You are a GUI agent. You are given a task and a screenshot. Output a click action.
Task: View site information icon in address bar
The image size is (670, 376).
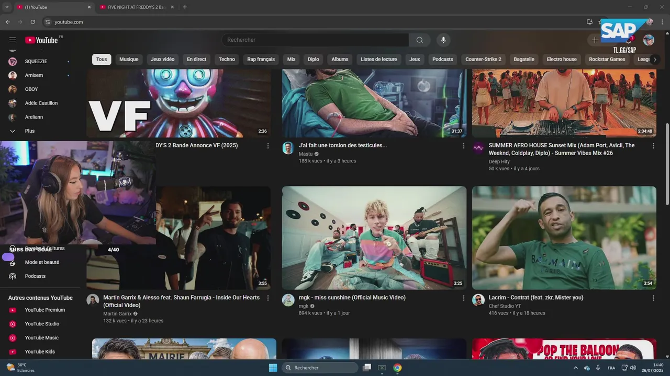click(x=47, y=22)
